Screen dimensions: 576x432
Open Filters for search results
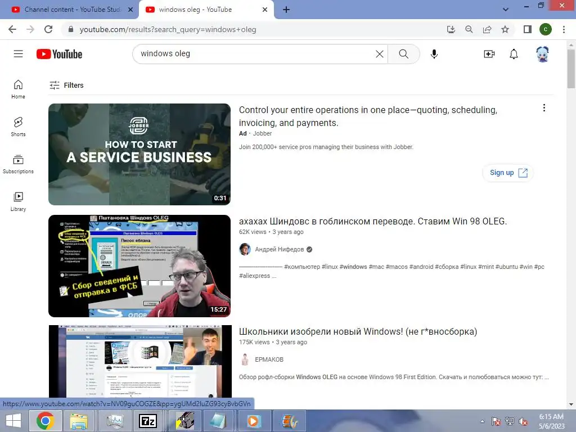coord(66,85)
